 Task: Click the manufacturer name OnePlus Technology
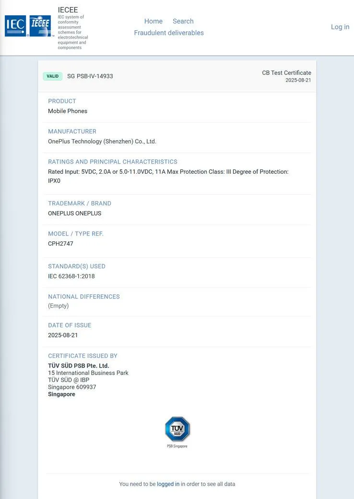(x=102, y=141)
